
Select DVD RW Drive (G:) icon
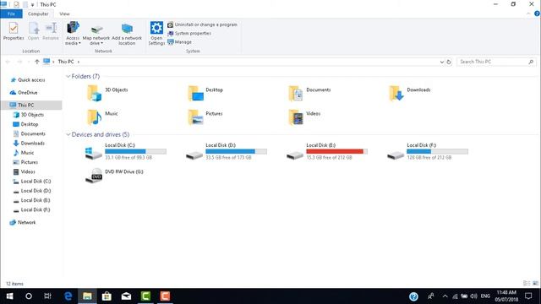(94, 176)
